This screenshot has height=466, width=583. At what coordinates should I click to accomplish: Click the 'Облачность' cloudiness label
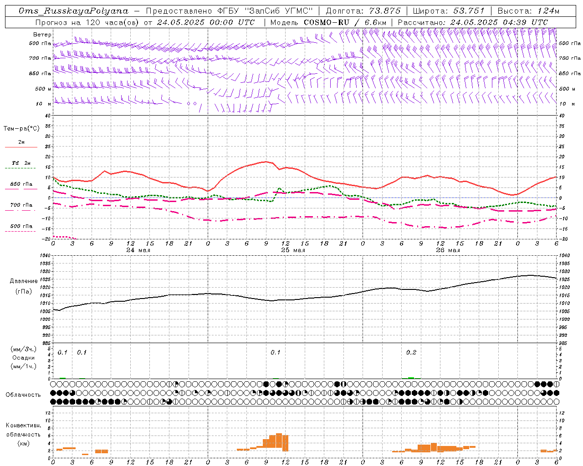click(x=23, y=395)
